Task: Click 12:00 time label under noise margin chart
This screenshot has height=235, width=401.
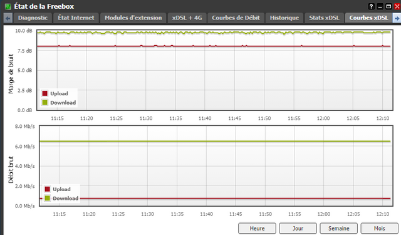Action: point(323,118)
